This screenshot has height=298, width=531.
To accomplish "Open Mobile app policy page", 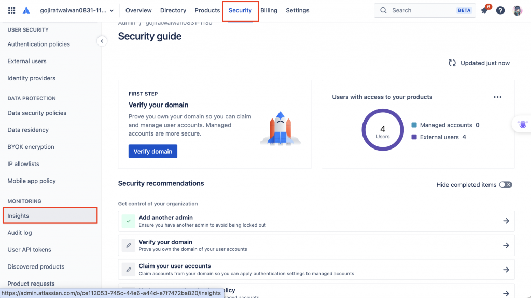I will (x=32, y=181).
